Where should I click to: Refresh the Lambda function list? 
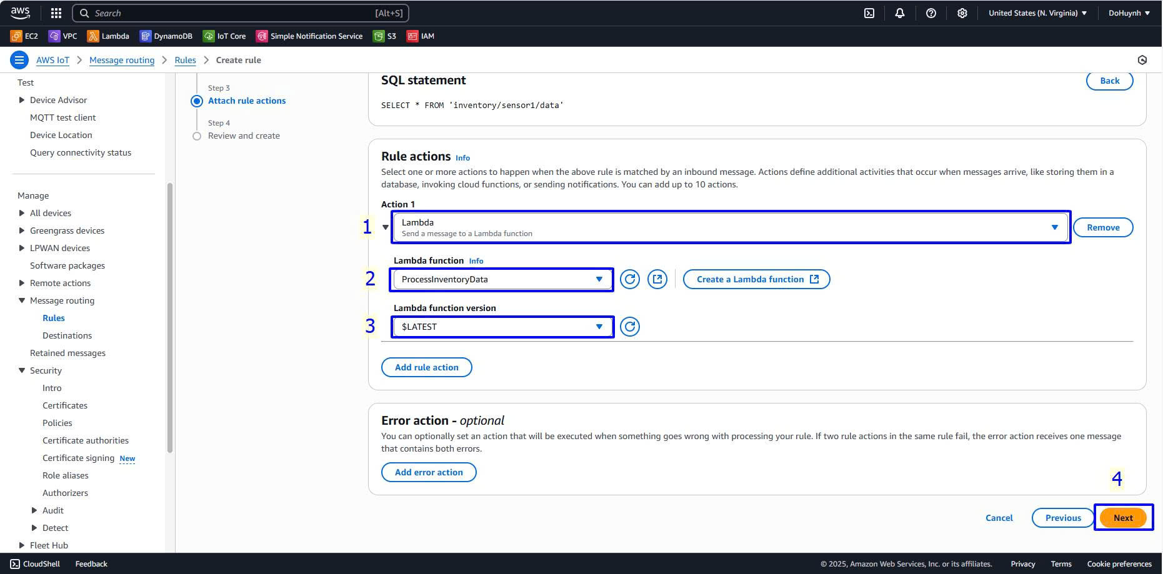point(629,279)
